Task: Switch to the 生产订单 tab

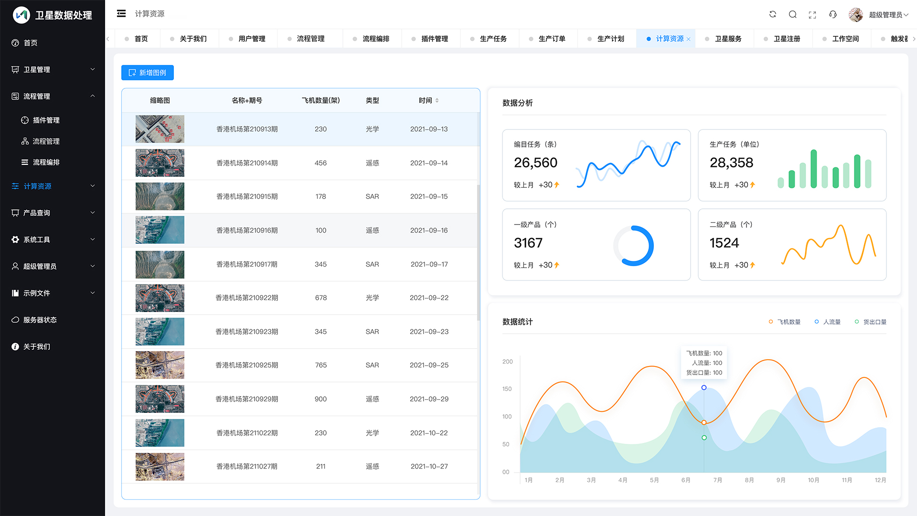Action: [548, 39]
